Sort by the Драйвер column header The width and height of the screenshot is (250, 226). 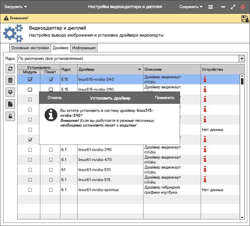tap(109, 69)
